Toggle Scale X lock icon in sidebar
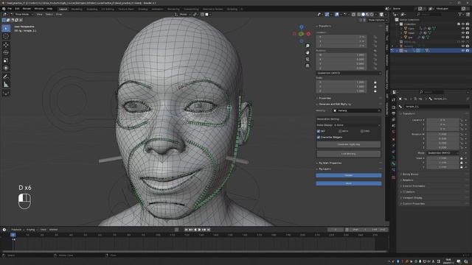 [x=375, y=82]
